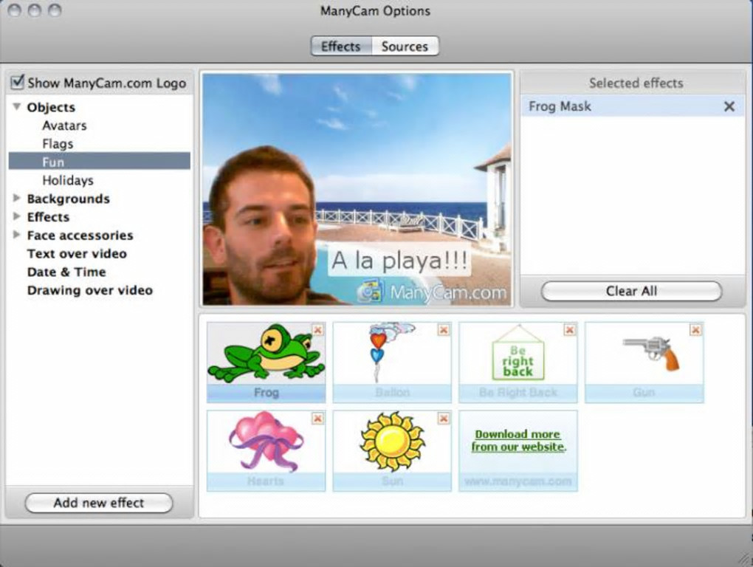
Task: Select the Ballon effect thumbnail
Action: pos(392,362)
